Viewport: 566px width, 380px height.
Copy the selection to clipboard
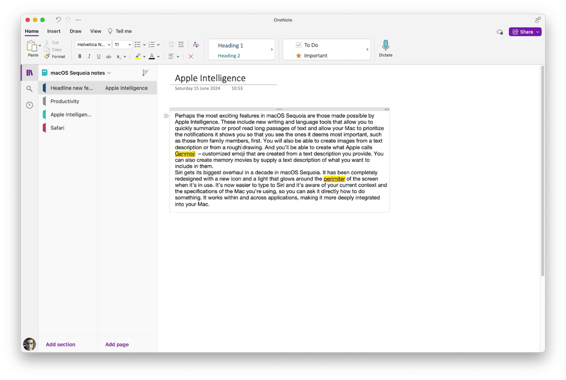point(53,49)
